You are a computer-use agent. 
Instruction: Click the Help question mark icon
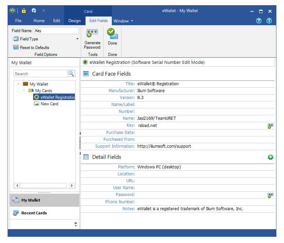259,21
